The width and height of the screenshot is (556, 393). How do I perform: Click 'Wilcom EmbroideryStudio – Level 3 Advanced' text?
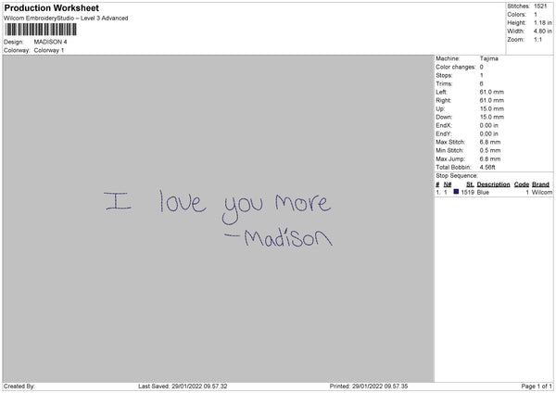pyautogui.click(x=66, y=19)
